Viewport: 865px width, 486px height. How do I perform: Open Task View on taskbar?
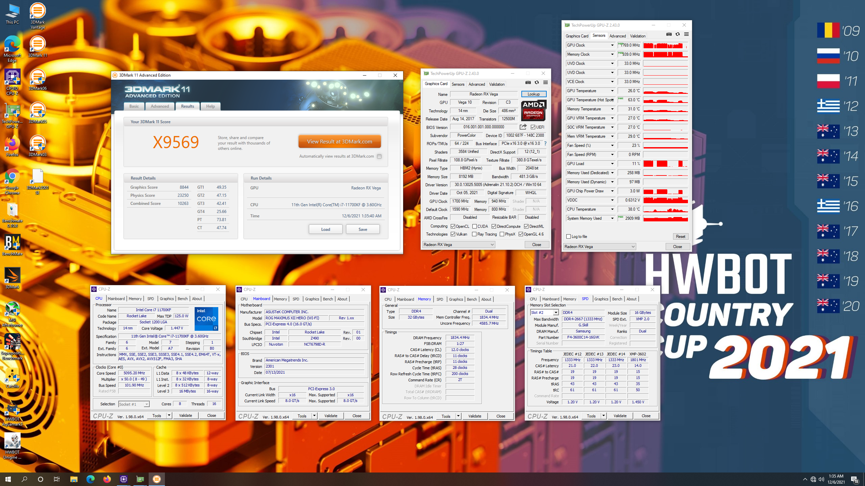point(57,479)
